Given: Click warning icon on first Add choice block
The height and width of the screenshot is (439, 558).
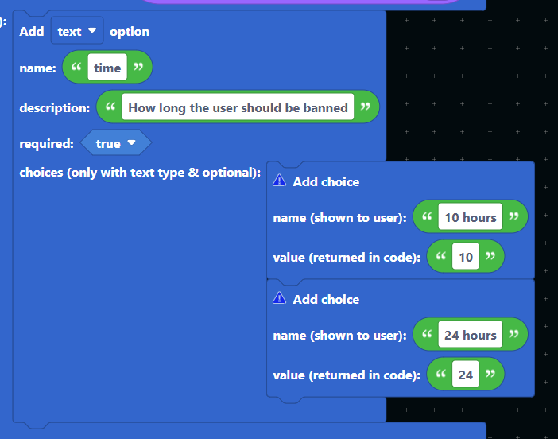Looking at the screenshot, I should 279,181.
